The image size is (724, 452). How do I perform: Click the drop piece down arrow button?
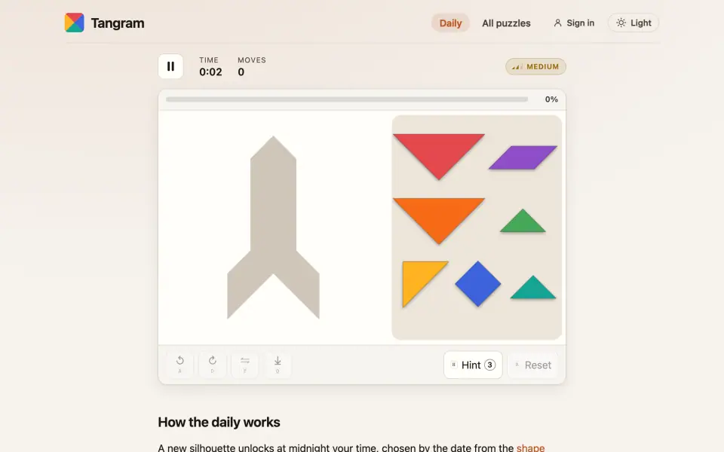click(x=278, y=365)
